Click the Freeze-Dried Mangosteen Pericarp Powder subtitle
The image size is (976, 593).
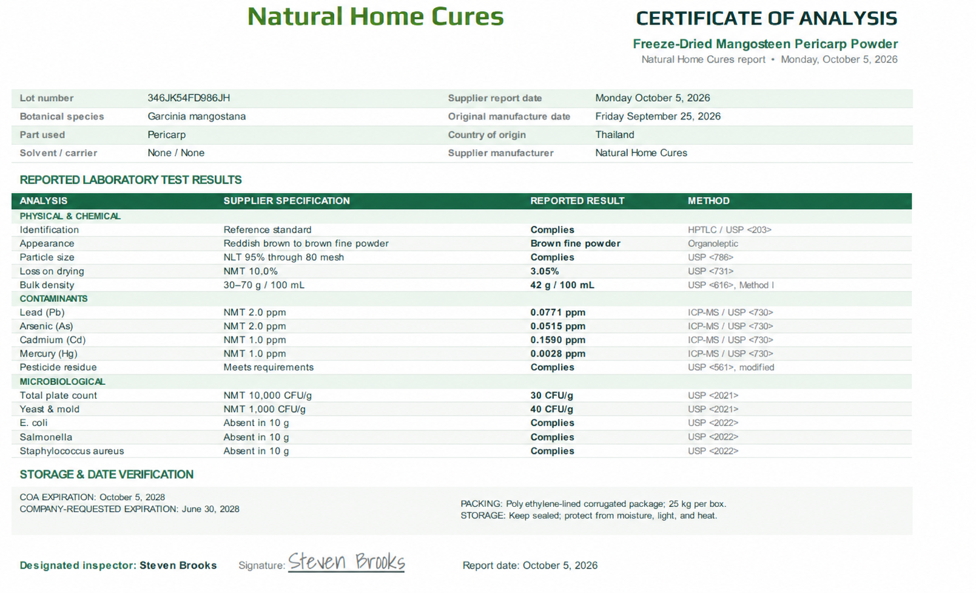coord(765,44)
